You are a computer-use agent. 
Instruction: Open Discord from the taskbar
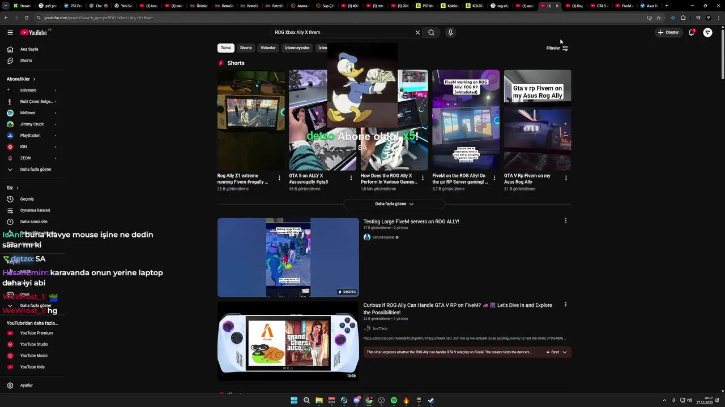356,400
